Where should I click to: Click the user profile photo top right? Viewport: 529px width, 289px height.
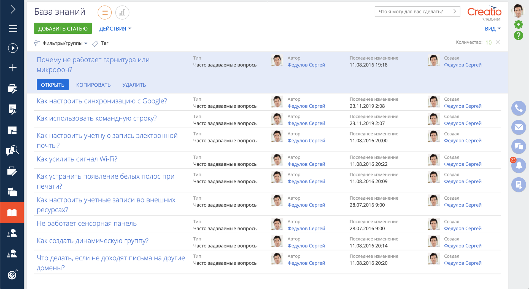pyautogui.click(x=518, y=11)
